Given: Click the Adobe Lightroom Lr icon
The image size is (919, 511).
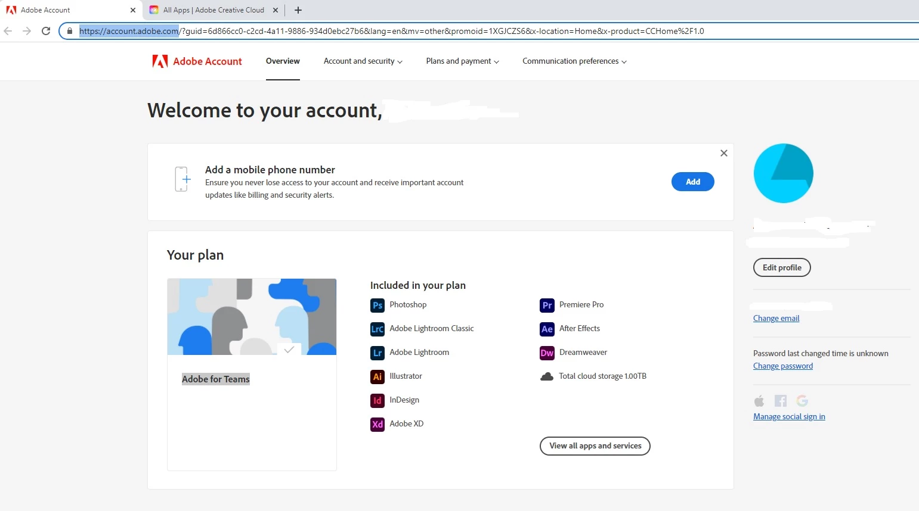Looking at the screenshot, I should pyautogui.click(x=377, y=353).
